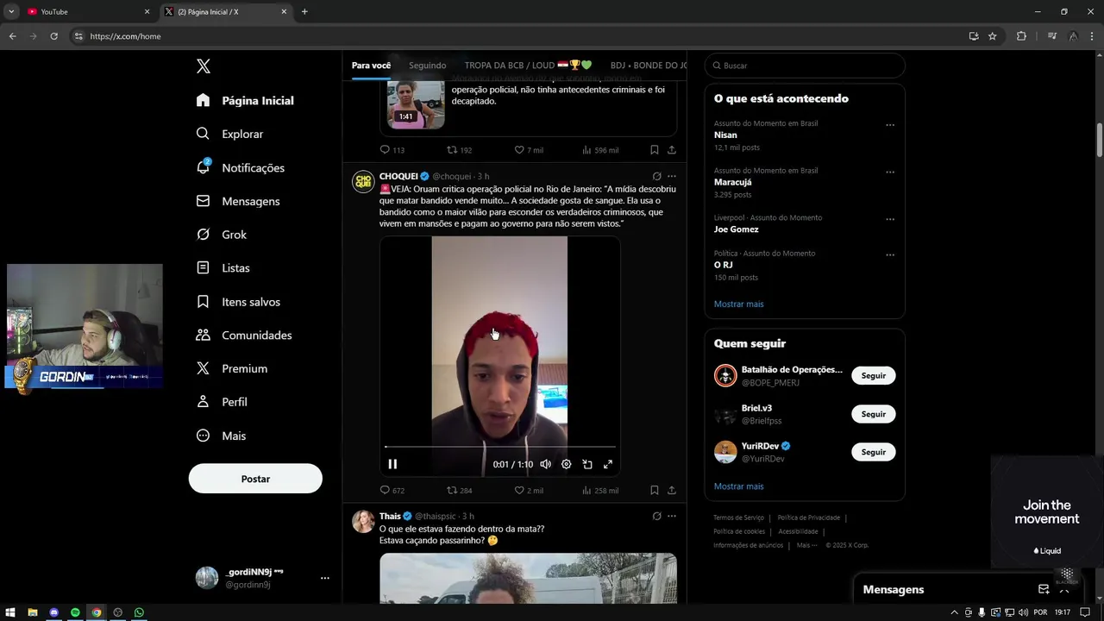The width and height of the screenshot is (1104, 621).
Task: Repost the CHOQUEI post with 284 reposts
Action: [x=459, y=490]
